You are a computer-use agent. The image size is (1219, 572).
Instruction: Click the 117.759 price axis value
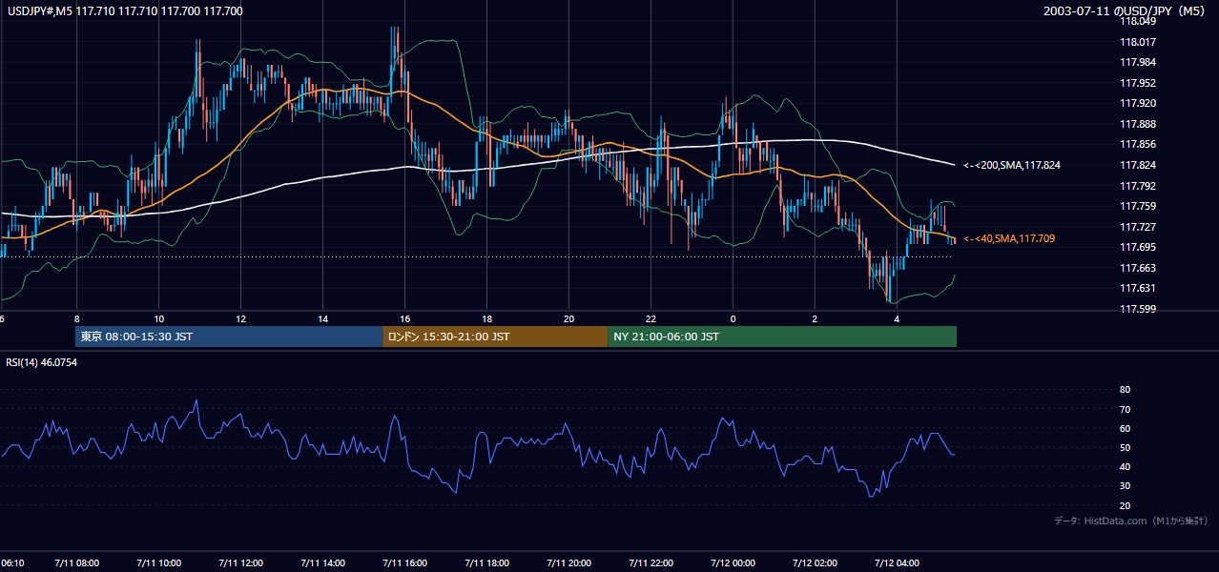pos(1138,206)
